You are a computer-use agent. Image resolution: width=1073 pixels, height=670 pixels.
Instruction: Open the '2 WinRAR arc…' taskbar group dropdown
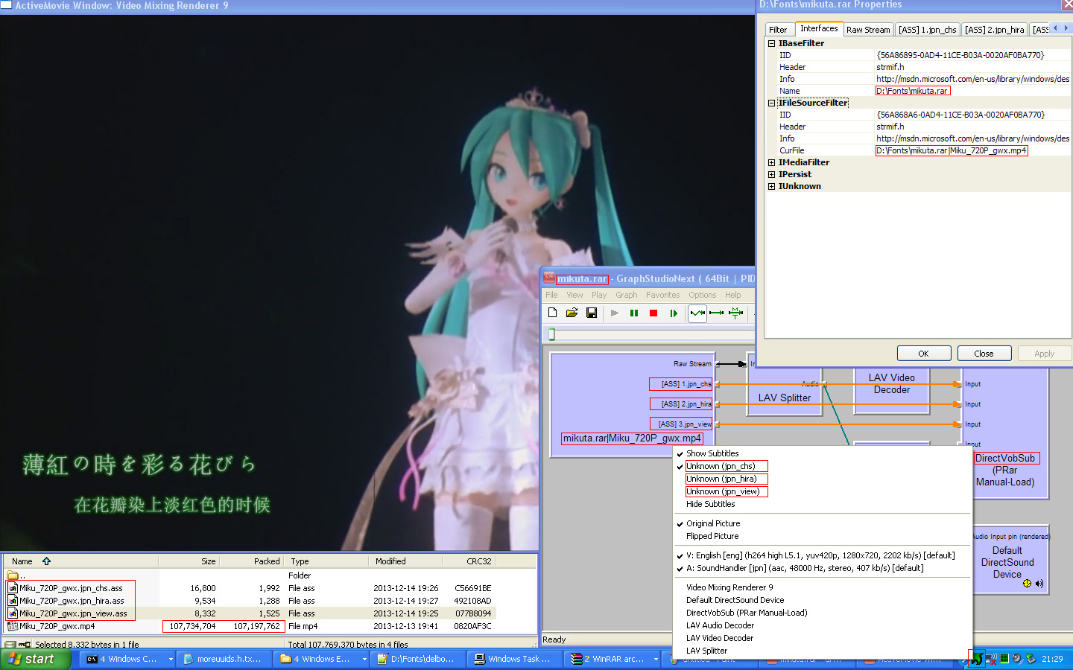pyautogui.click(x=656, y=659)
